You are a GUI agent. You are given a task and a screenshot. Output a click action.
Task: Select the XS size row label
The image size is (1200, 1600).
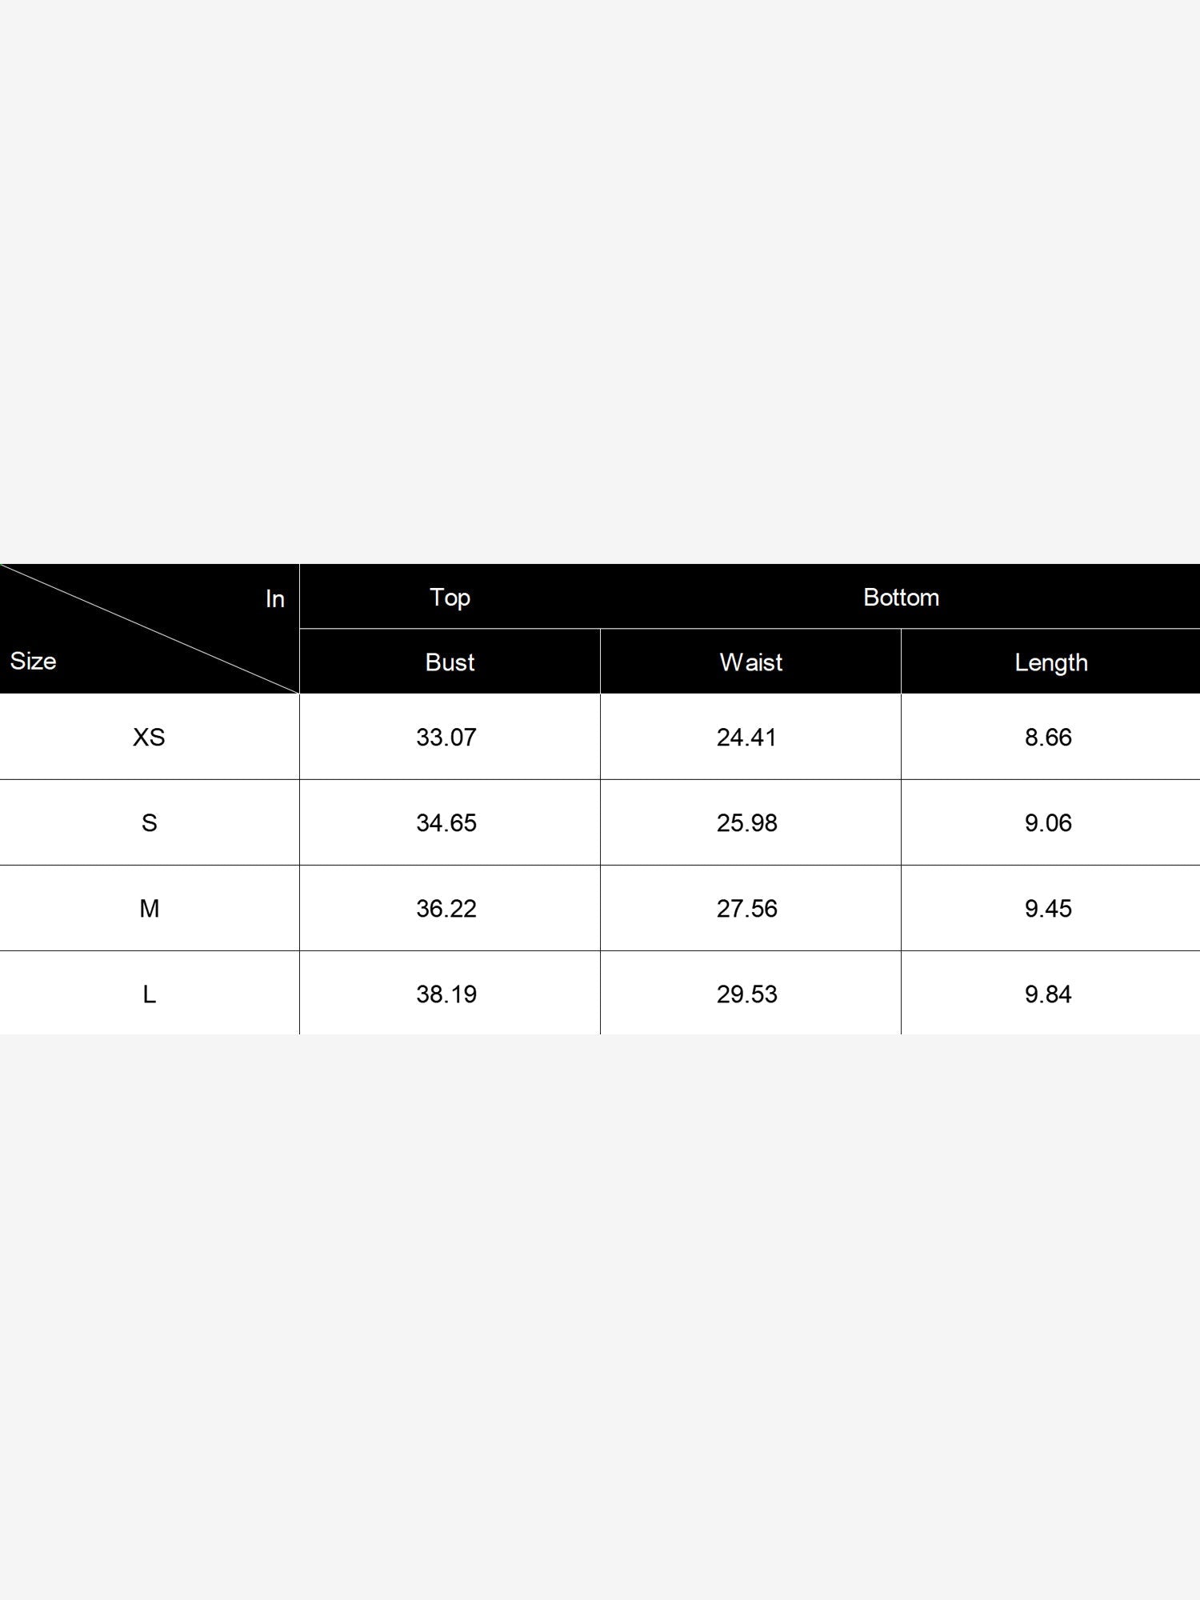pos(149,737)
